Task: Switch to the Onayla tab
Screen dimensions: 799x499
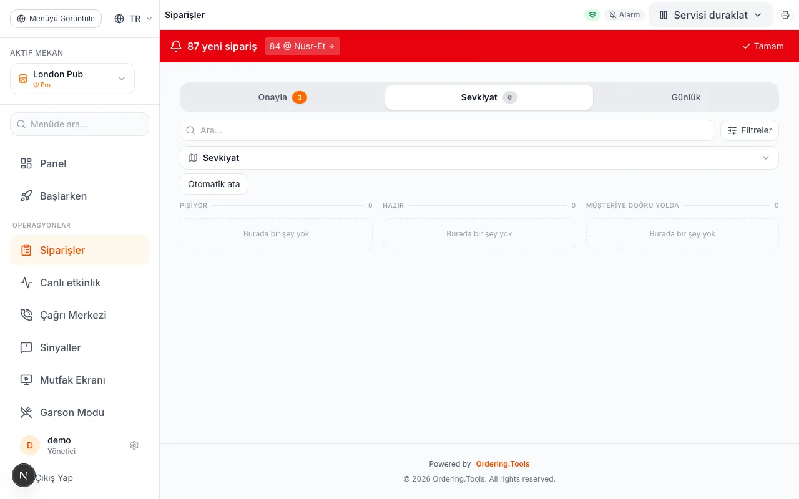Action: (x=282, y=97)
